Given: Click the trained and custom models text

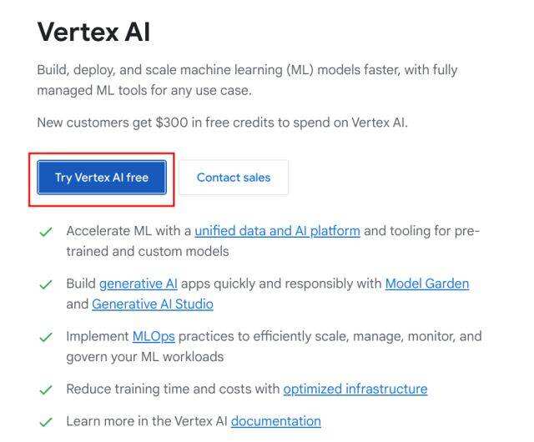Looking at the screenshot, I should pyautogui.click(x=147, y=251).
